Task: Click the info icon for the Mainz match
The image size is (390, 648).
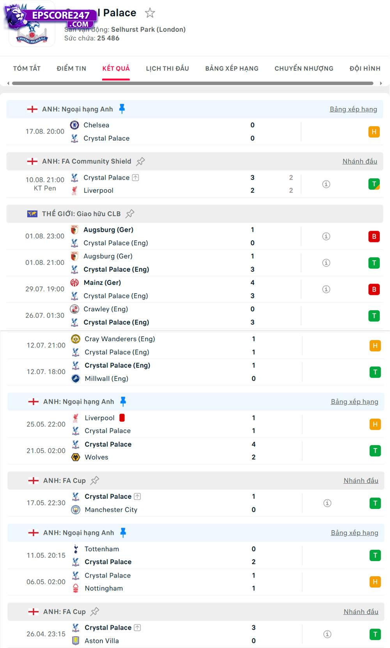Action: pyautogui.click(x=326, y=289)
